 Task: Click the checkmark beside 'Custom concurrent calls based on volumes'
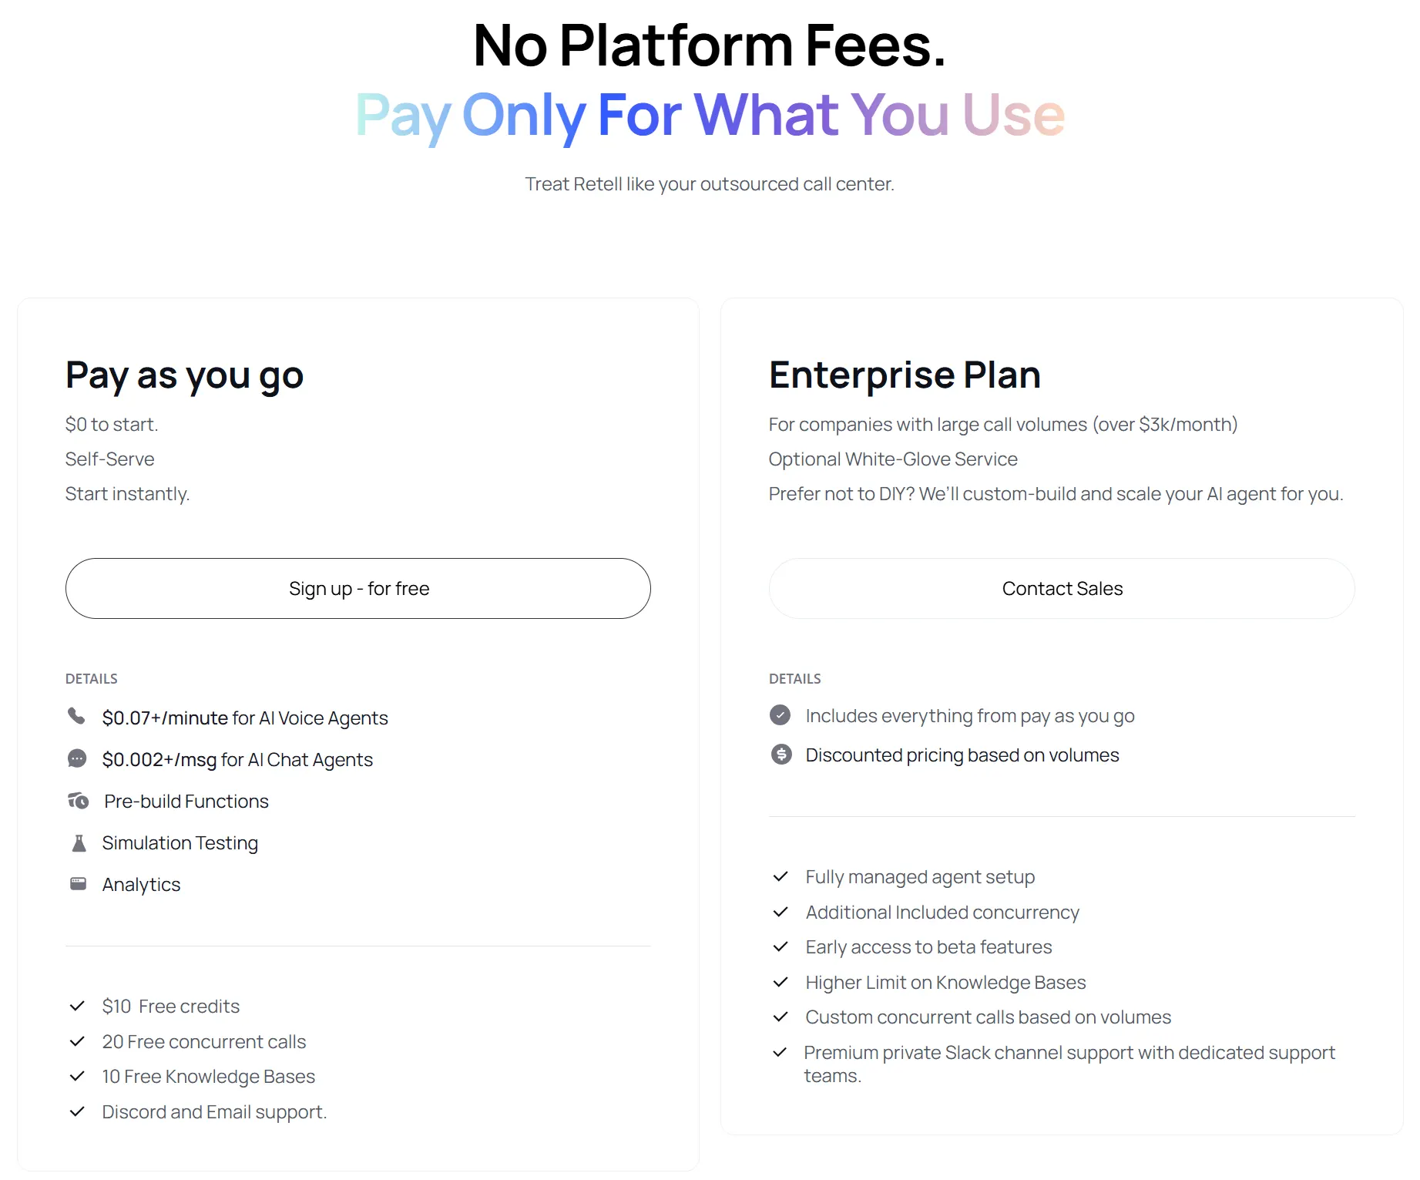pyautogui.click(x=780, y=1017)
